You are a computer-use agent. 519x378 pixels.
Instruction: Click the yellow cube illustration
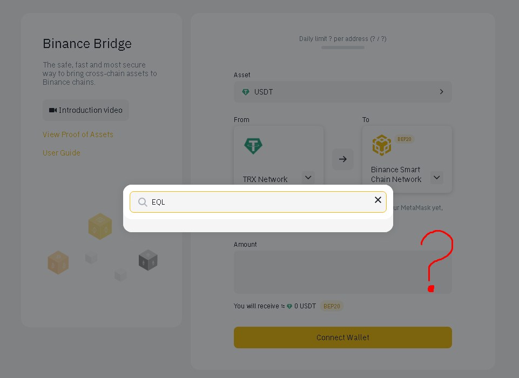tap(100, 226)
